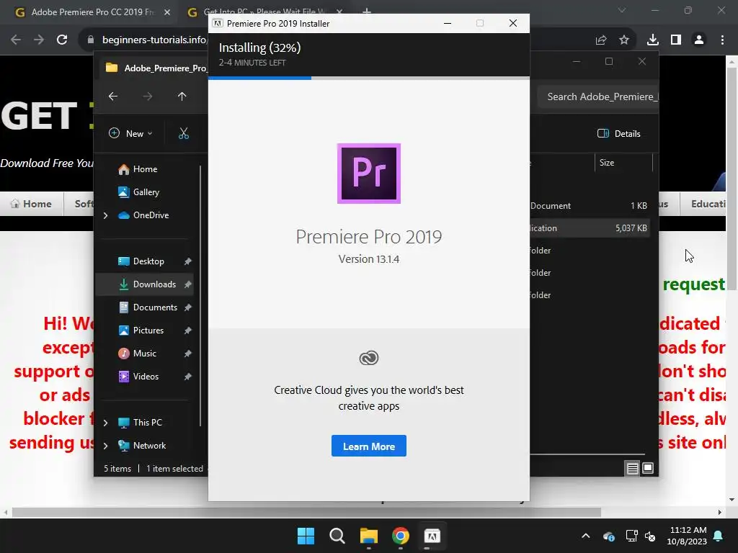The width and height of the screenshot is (738, 553).
Task: Click pin icon next to Videos
Action: tap(188, 377)
